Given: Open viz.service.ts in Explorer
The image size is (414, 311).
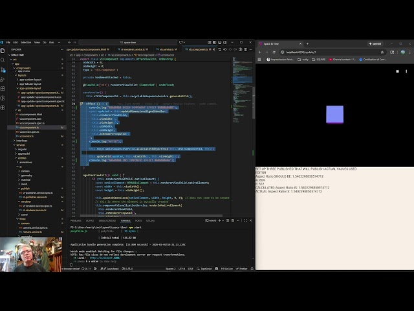Looking at the screenshot, I should 27,136.
